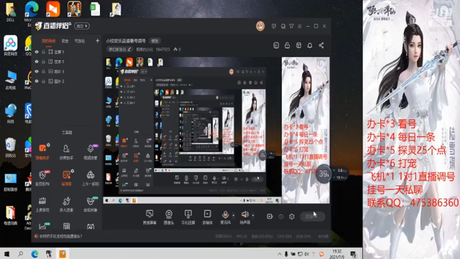The image size is (460, 259).
Task: Open the 虚拟形象 bear-face tool
Action: coord(91,204)
